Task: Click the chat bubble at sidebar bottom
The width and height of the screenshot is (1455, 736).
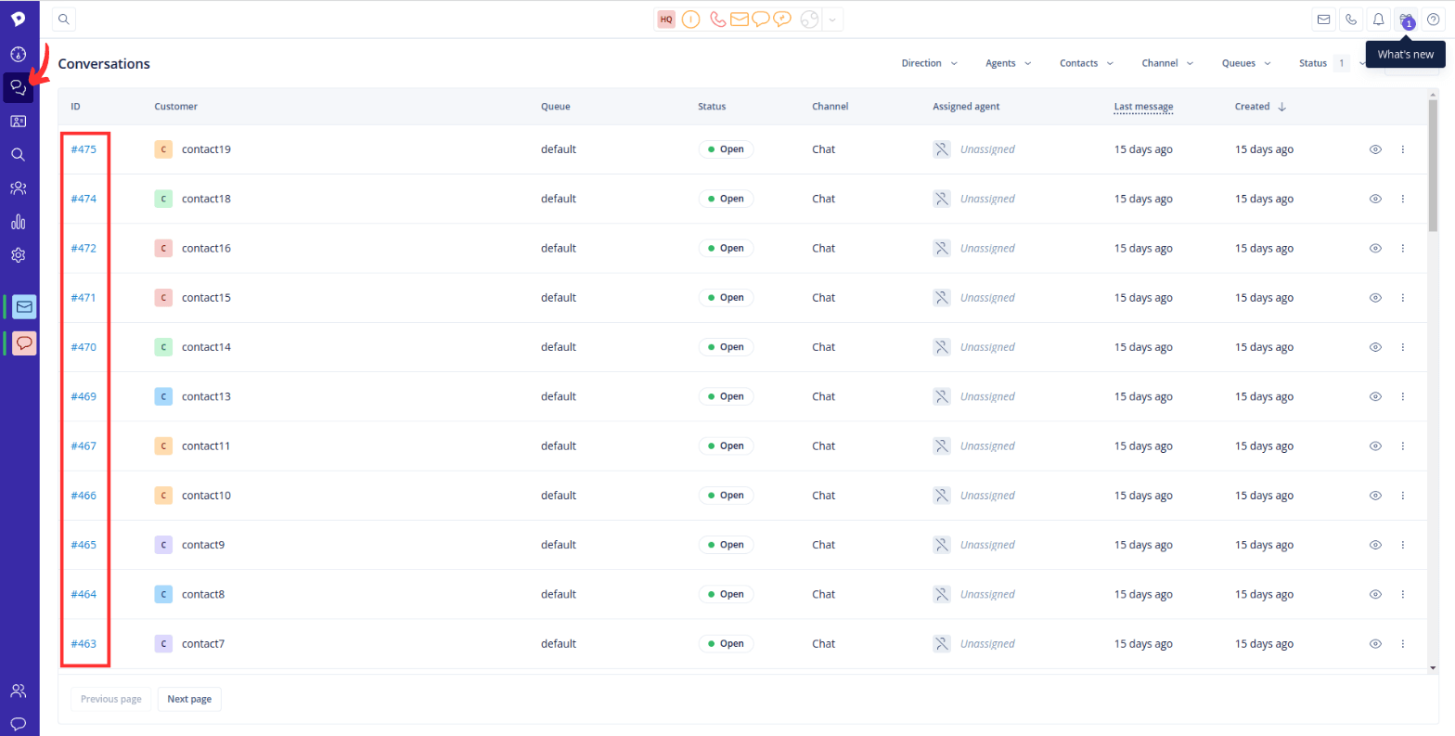Action: coord(18,723)
